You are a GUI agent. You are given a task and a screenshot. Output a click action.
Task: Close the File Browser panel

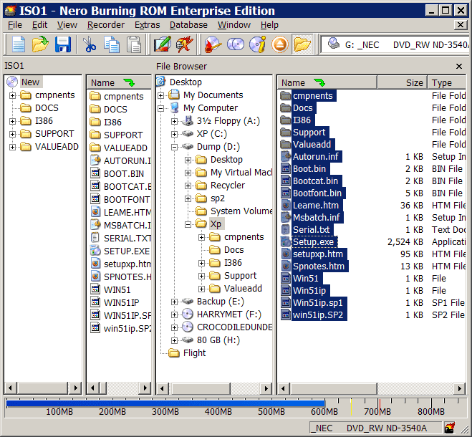tap(459, 66)
